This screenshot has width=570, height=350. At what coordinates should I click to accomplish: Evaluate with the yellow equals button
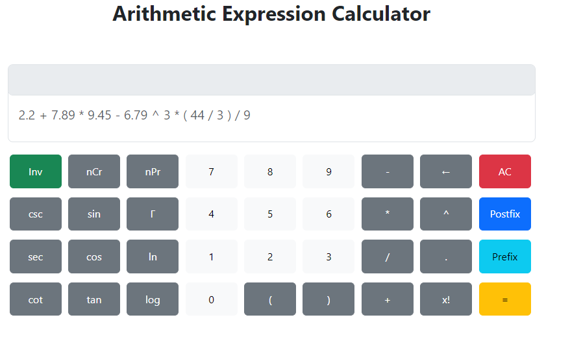click(505, 299)
